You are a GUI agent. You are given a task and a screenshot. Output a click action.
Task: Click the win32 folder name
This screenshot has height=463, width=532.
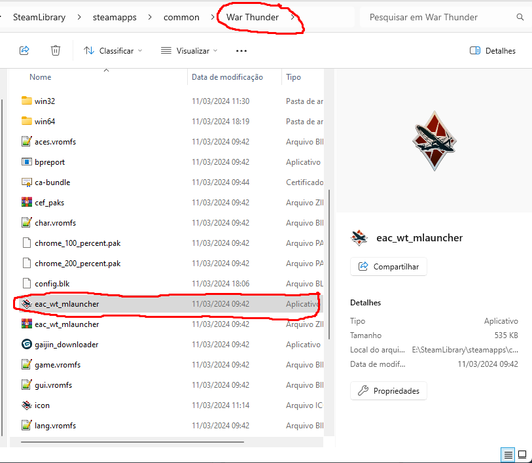tap(44, 101)
